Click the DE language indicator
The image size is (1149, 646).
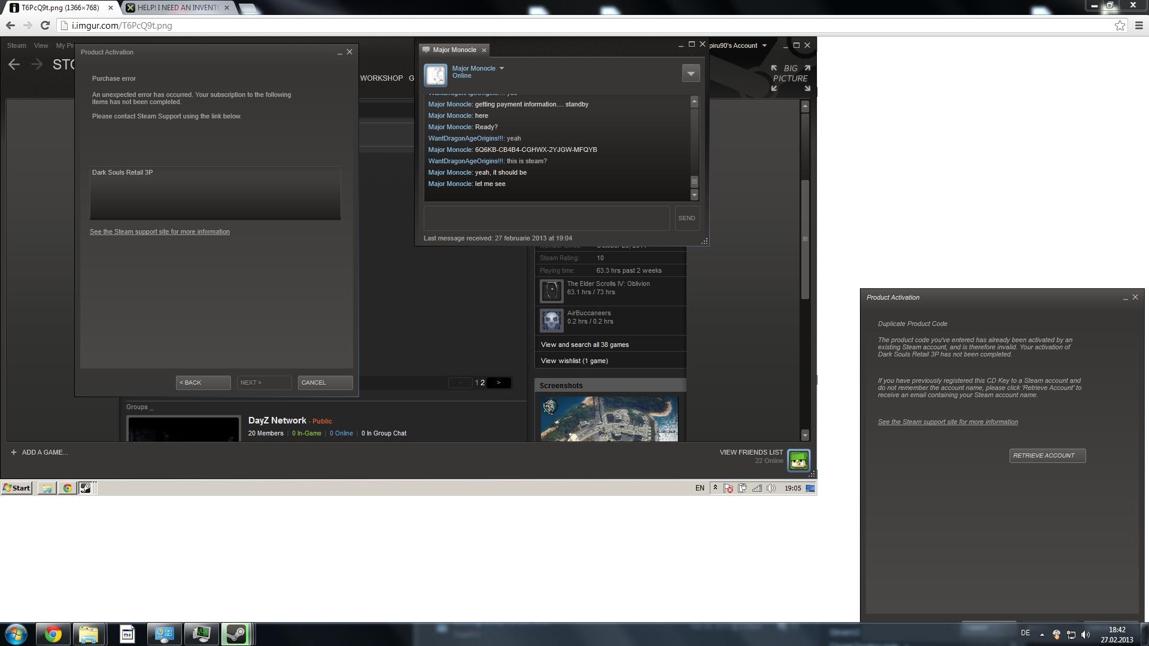(x=1025, y=633)
